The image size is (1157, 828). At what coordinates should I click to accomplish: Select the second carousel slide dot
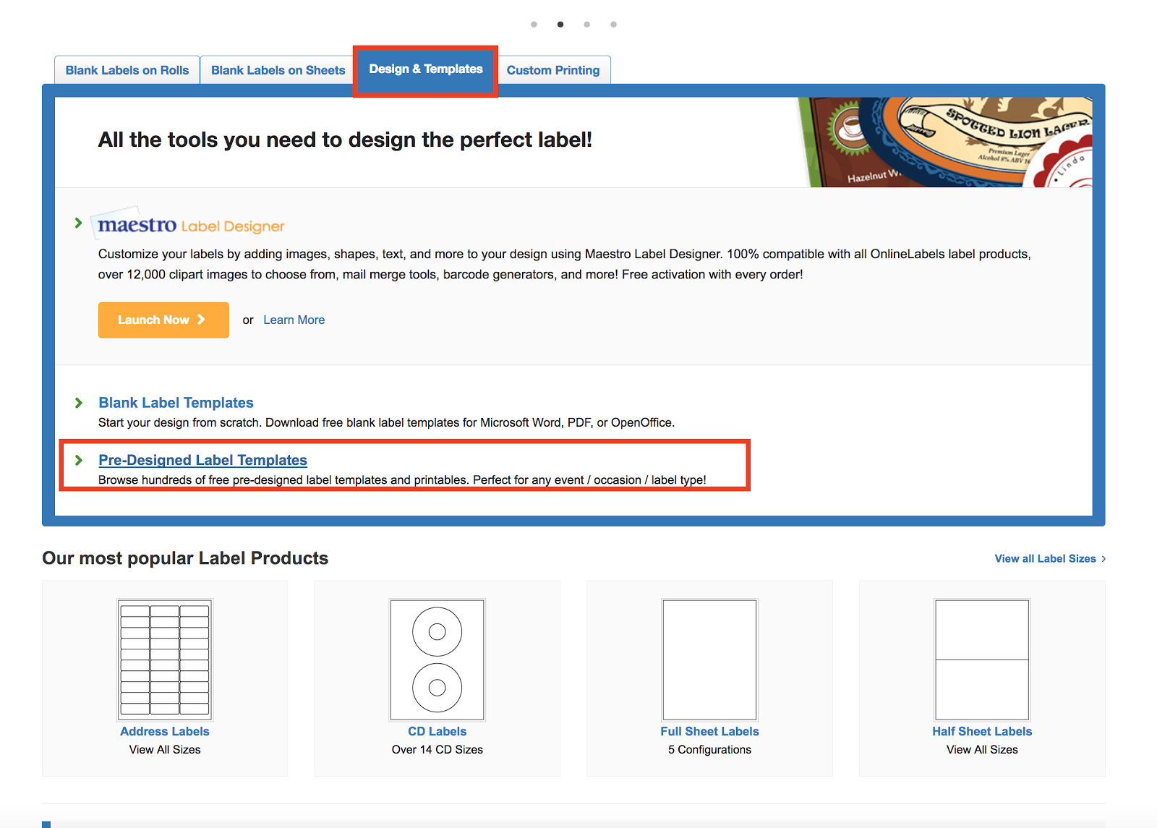[x=560, y=25]
